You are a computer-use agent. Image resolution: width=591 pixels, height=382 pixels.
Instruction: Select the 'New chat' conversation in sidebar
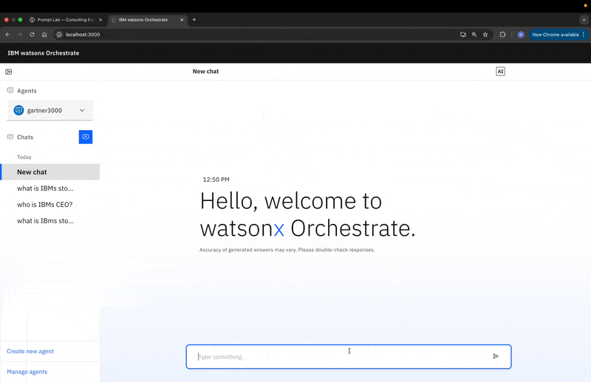[50, 172]
